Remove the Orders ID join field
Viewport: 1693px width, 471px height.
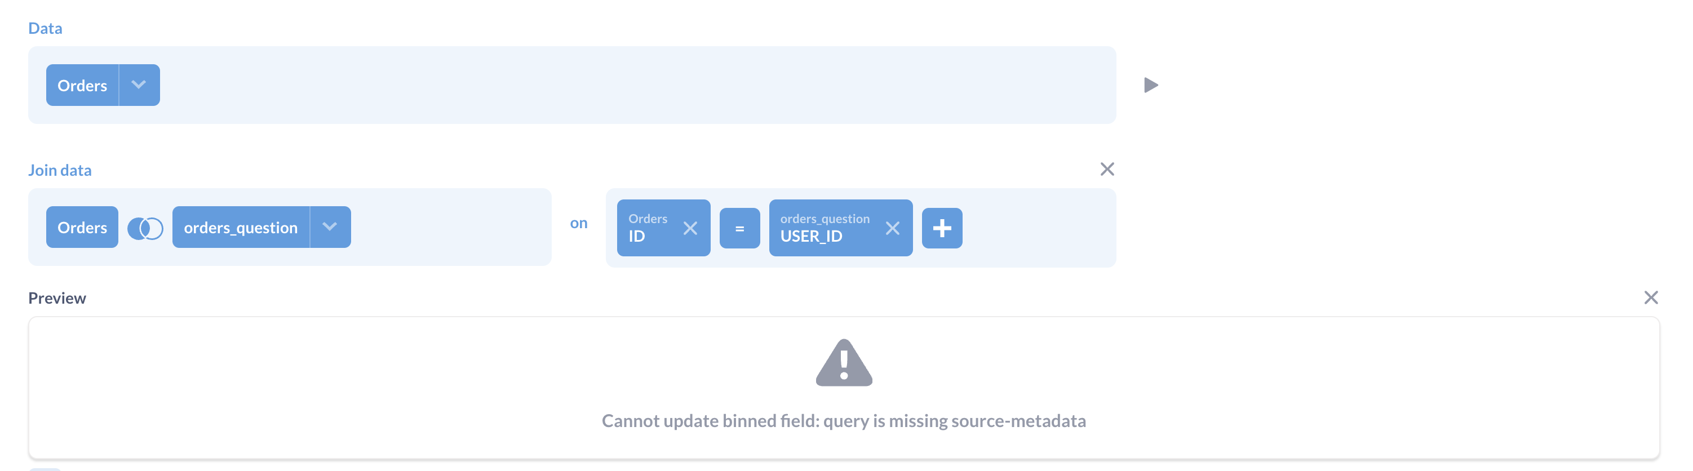tap(690, 229)
